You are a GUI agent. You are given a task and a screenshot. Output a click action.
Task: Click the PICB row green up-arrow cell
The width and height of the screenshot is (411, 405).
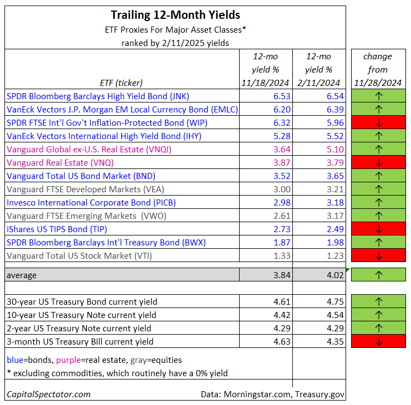378,202
